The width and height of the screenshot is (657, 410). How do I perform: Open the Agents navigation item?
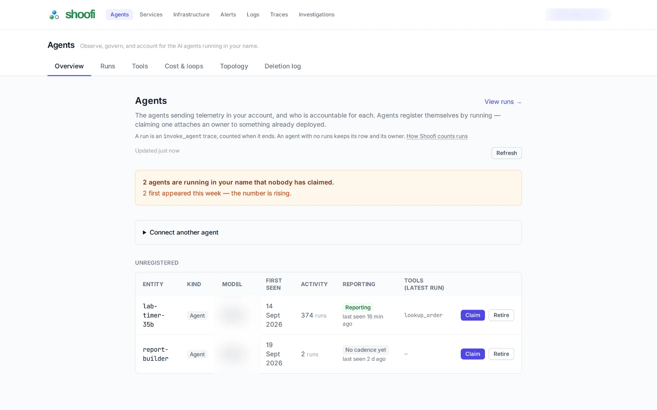(x=119, y=15)
